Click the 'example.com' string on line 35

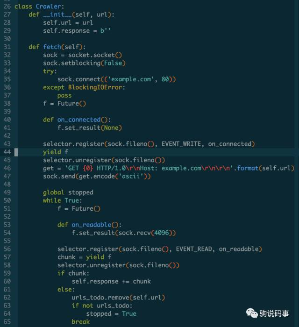(131, 79)
